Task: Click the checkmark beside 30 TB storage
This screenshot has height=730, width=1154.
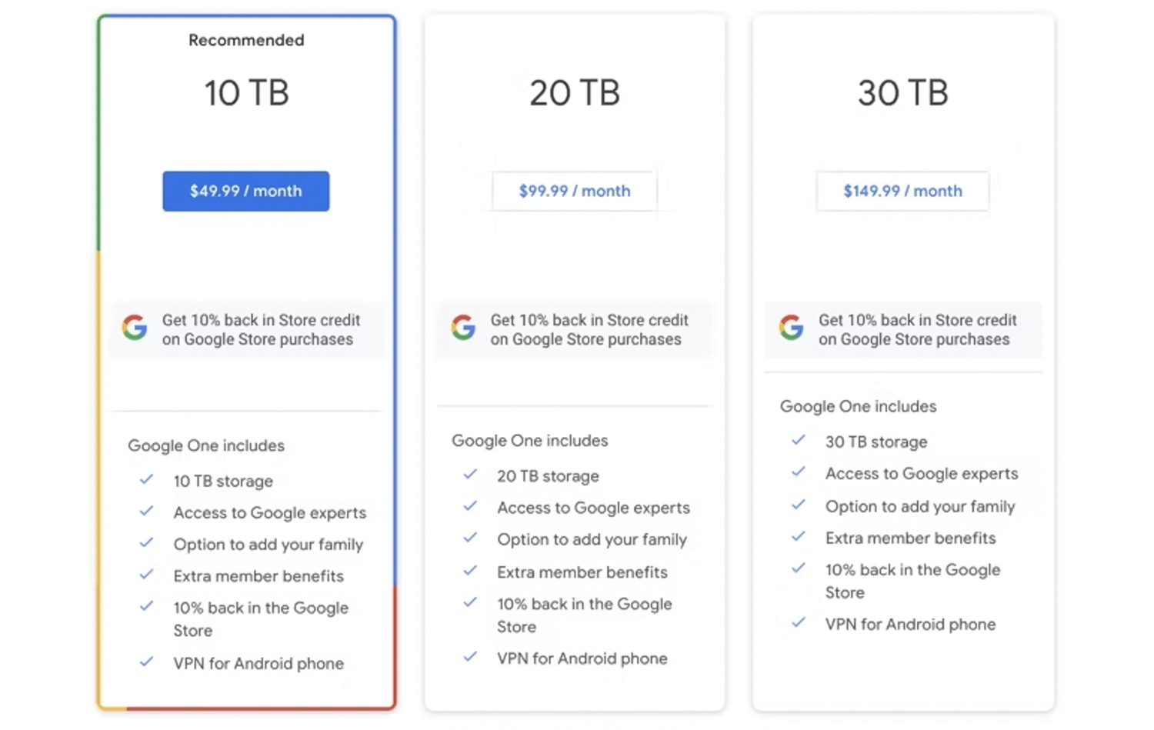Action: click(798, 441)
